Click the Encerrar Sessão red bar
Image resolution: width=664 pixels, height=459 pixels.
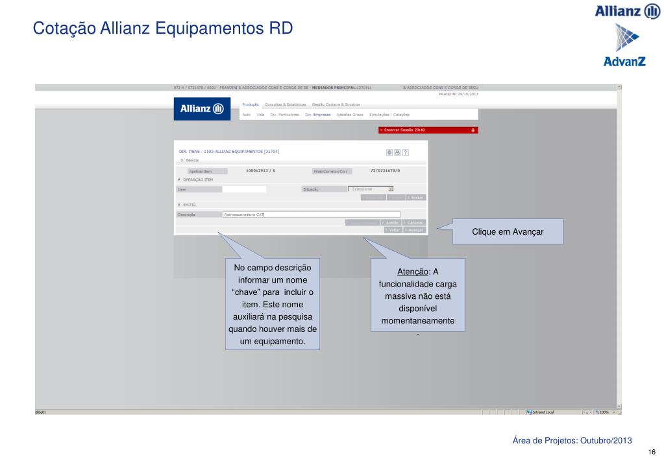tap(428, 130)
